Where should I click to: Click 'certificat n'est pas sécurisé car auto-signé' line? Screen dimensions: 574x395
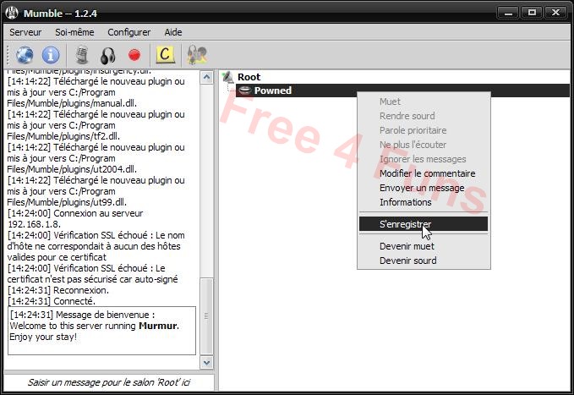click(x=92, y=279)
